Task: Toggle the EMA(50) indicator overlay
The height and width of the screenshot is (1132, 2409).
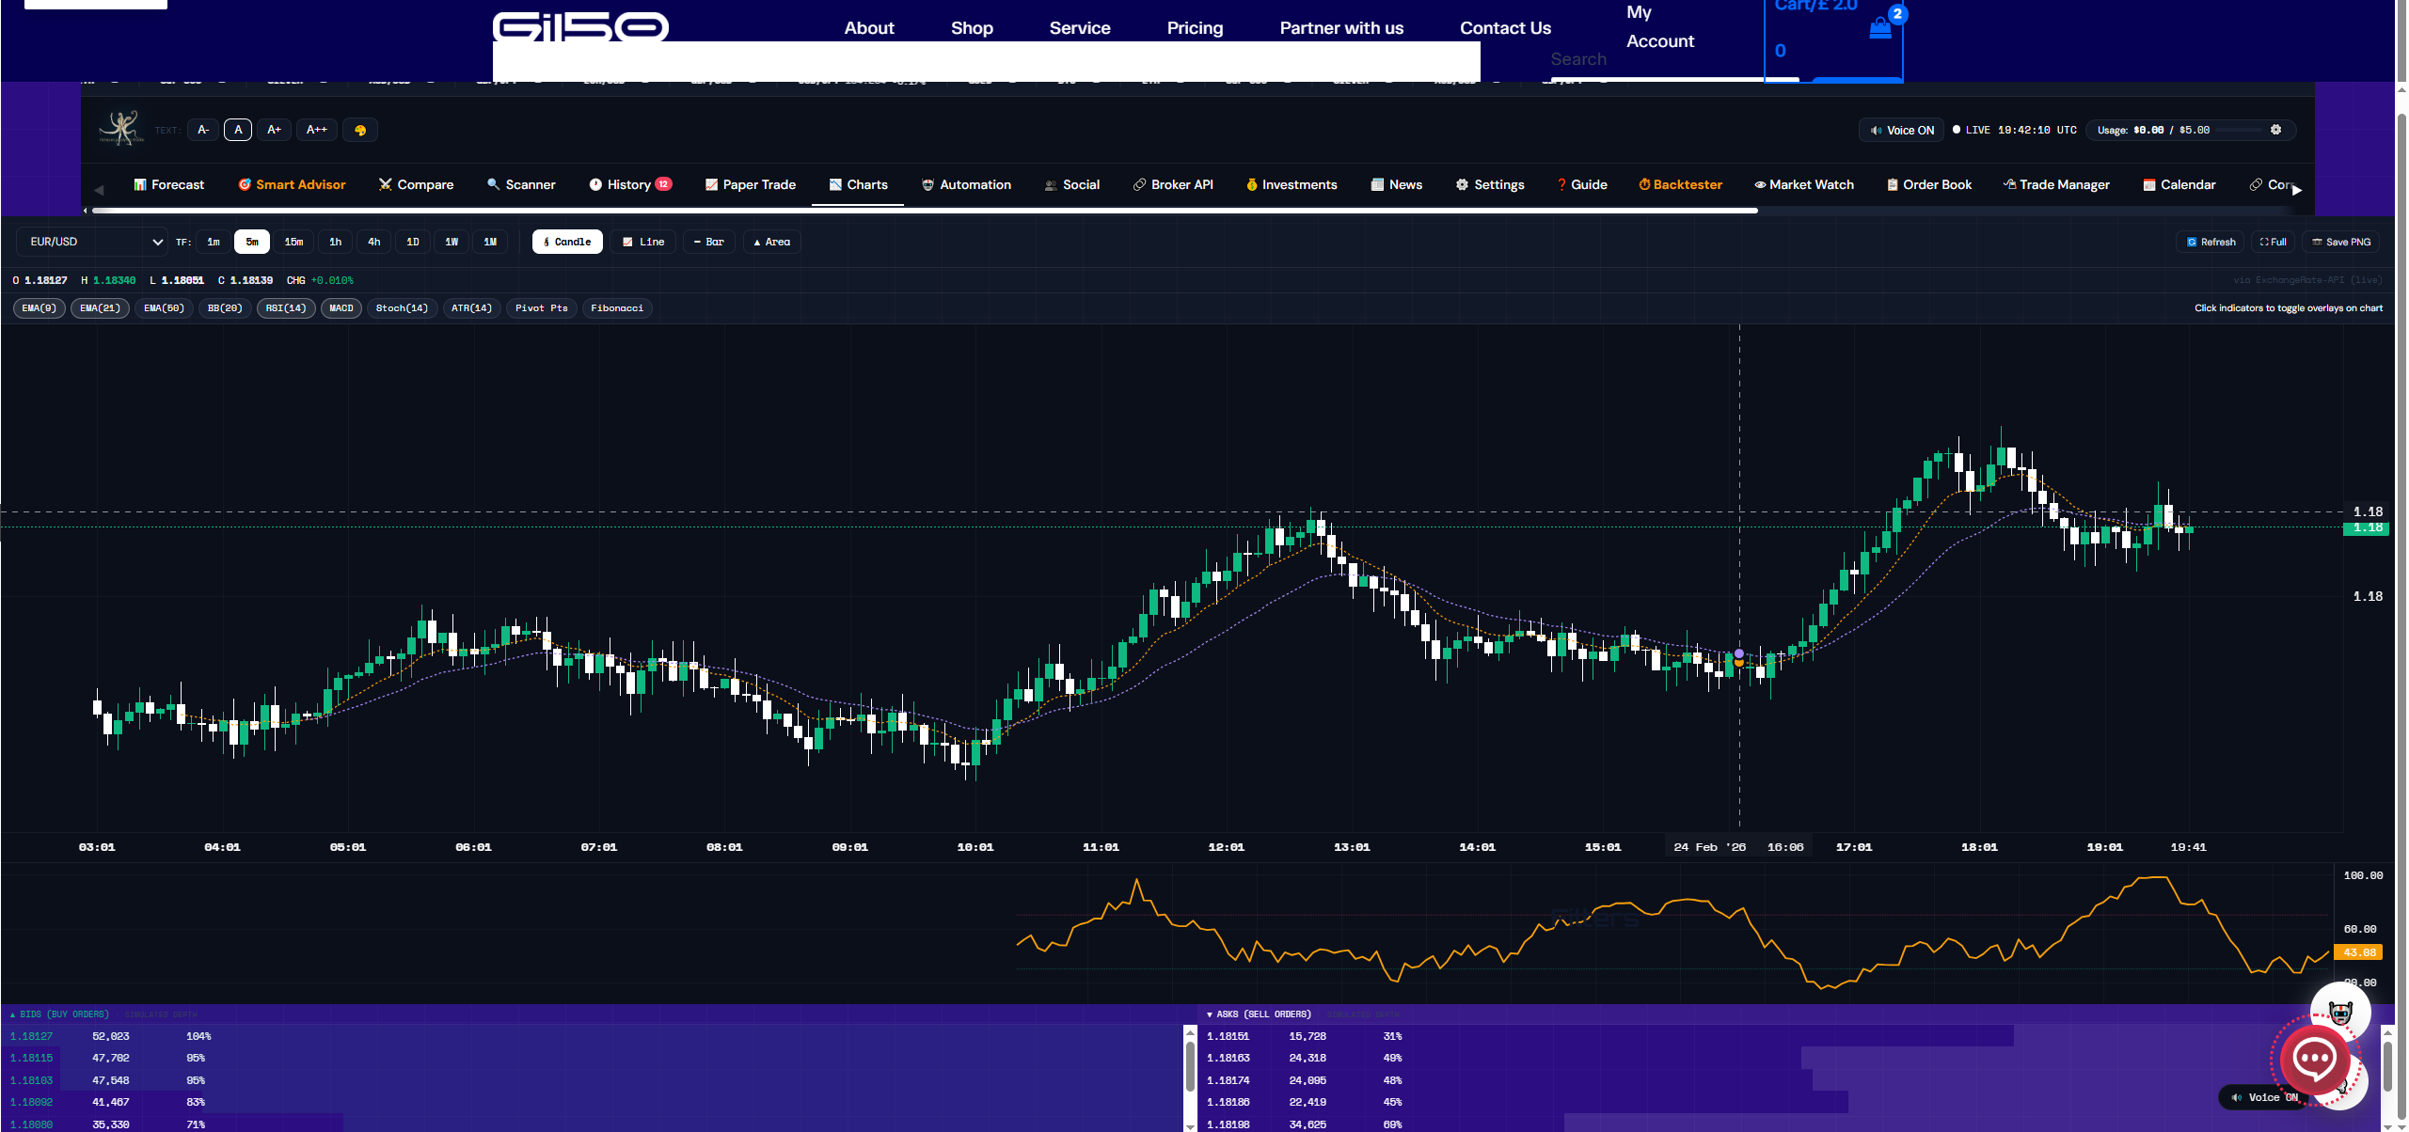Action: coord(164,308)
